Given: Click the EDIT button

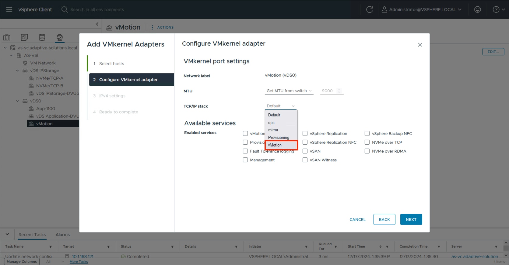Looking at the screenshot, I should point(493,52).
